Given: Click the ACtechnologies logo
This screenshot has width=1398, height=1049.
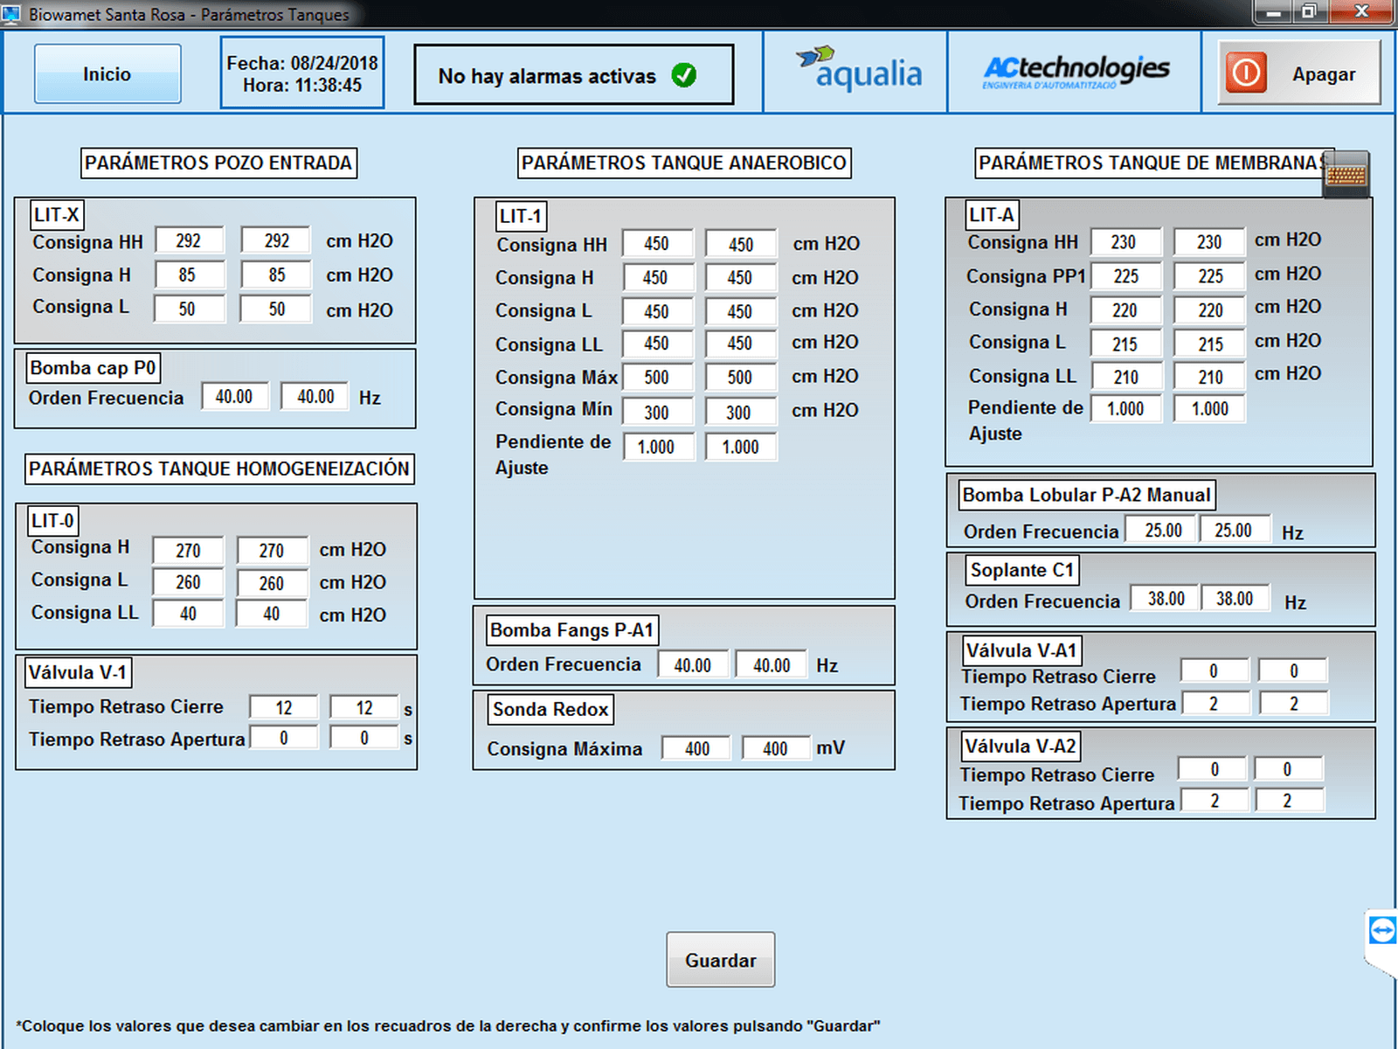Looking at the screenshot, I should [x=1076, y=71].
